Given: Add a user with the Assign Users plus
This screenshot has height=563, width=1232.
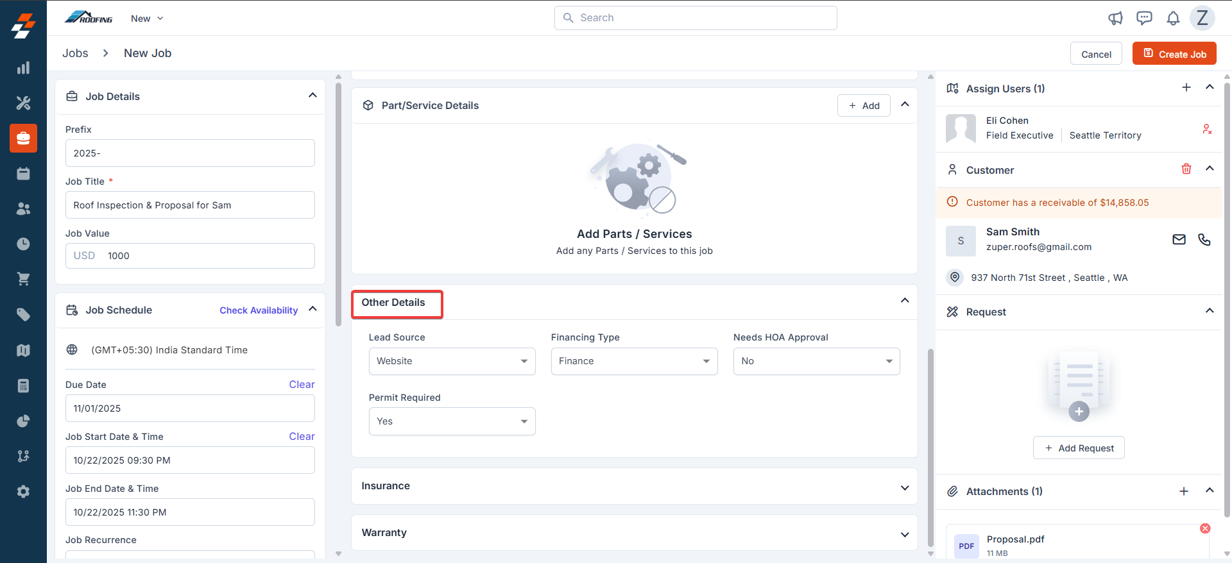Looking at the screenshot, I should click(1186, 87).
